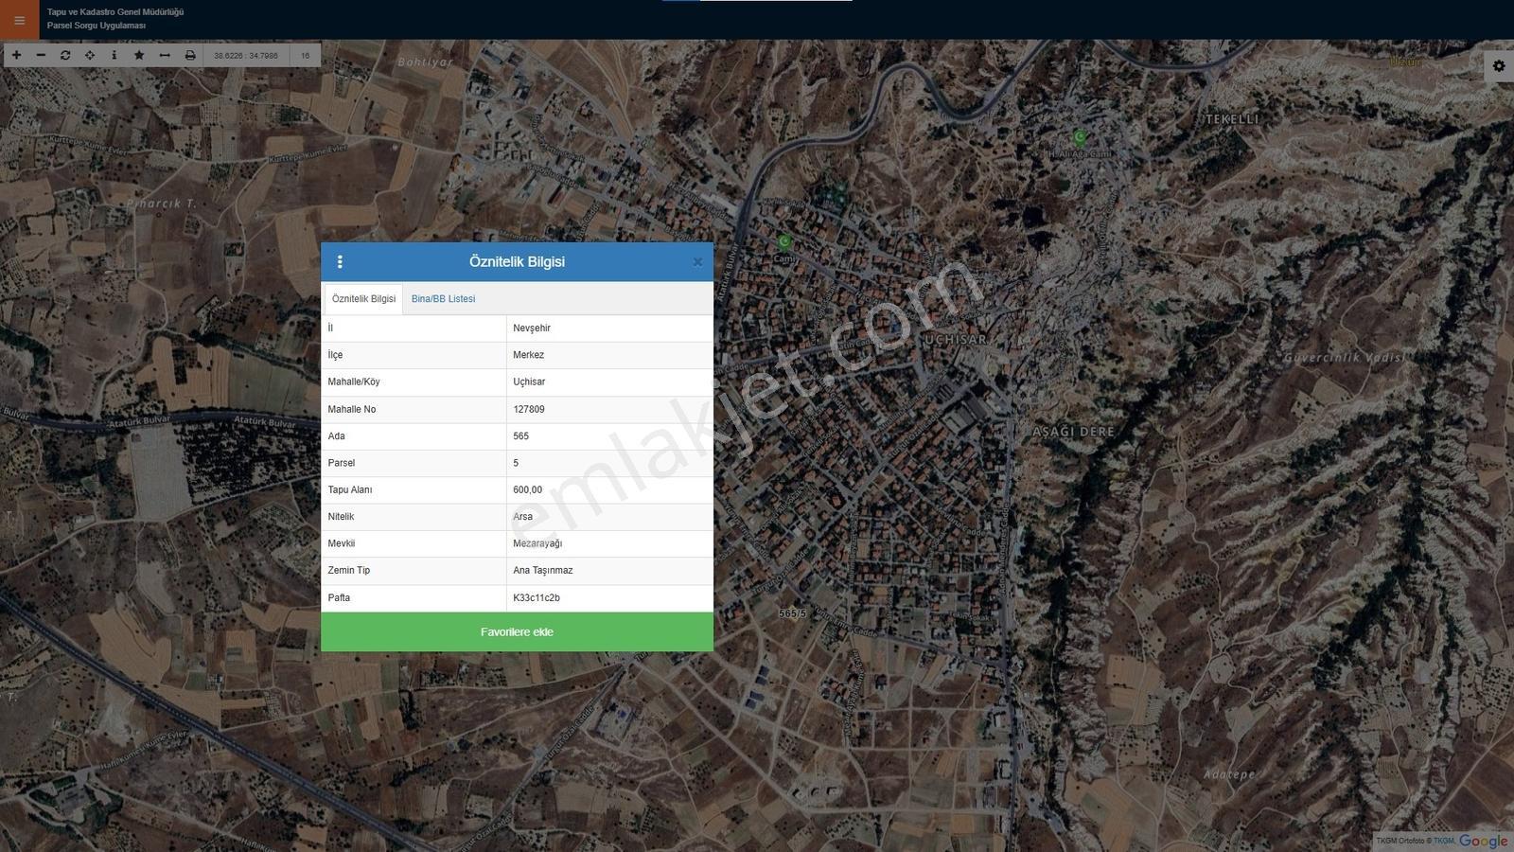Select the Öznitelik Bilgisi tab
This screenshot has width=1514, height=852.
tap(363, 299)
